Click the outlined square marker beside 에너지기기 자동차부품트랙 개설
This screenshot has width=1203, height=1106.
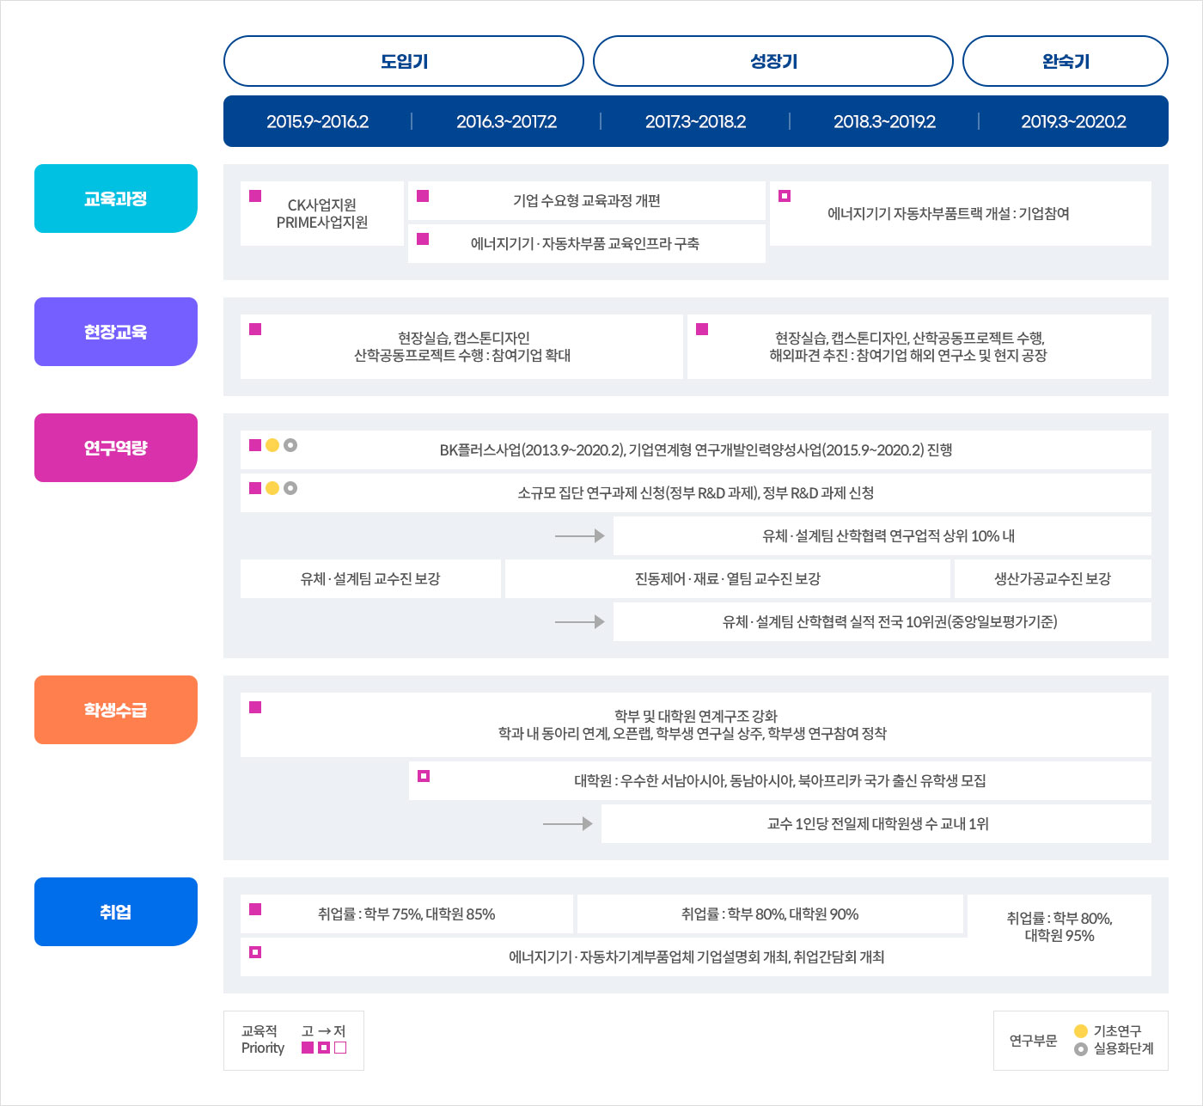[785, 196]
